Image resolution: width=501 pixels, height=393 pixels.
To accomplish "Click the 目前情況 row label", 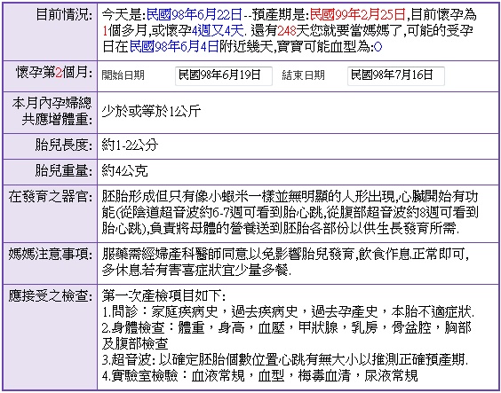I will click(64, 15).
